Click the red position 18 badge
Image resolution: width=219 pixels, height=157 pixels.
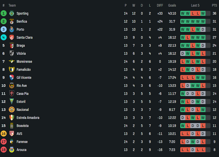[x=4, y=150]
